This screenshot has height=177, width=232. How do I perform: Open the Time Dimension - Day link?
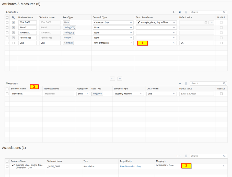[x=130, y=166]
